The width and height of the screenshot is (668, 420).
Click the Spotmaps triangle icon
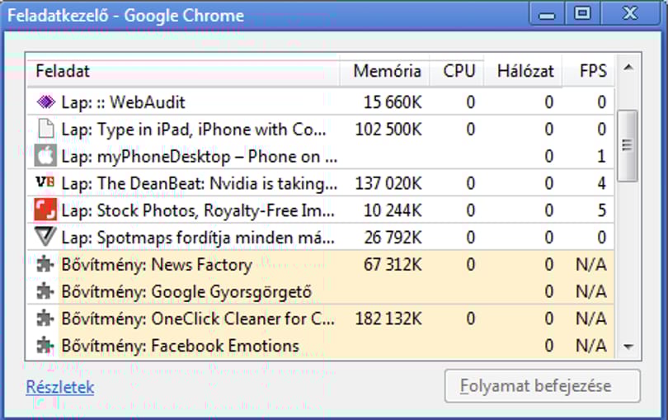pos(45,236)
